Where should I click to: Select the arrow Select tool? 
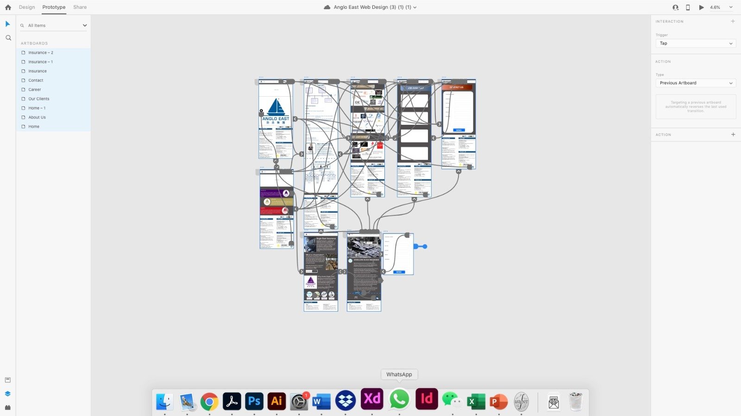[x=8, y=24]
